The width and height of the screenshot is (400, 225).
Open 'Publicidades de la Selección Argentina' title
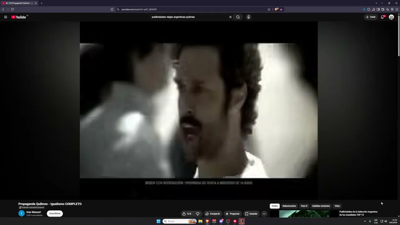pos(358,213)
